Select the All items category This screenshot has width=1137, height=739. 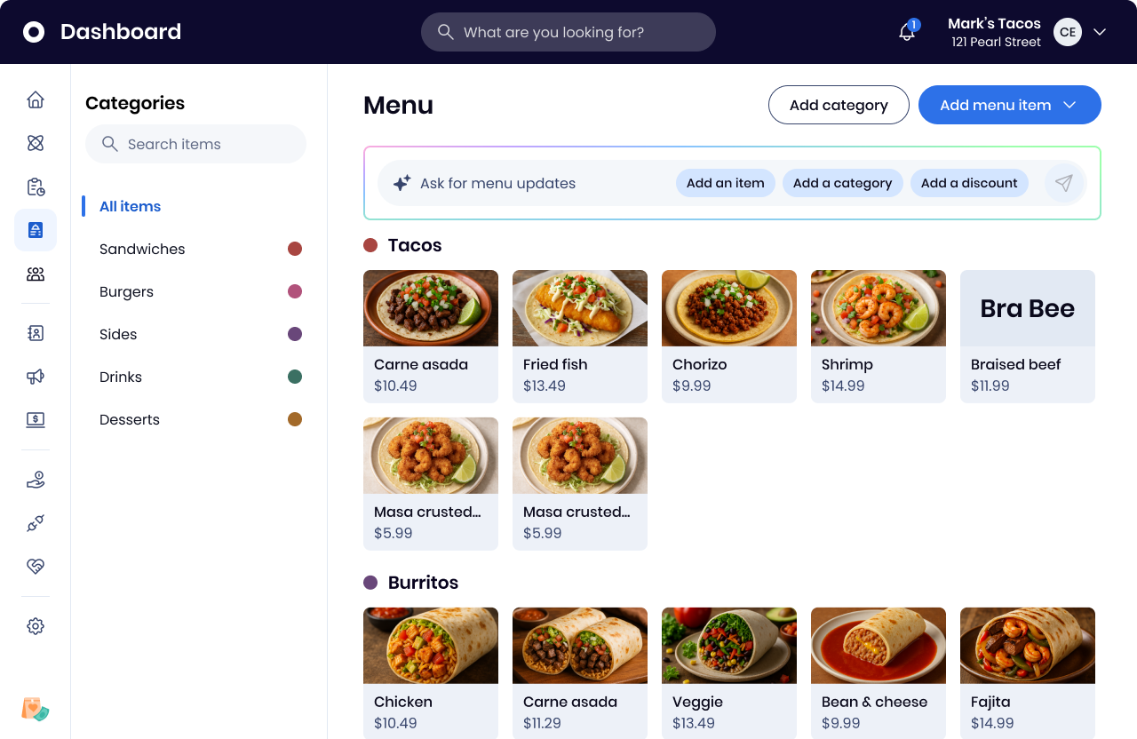point(130,206)
